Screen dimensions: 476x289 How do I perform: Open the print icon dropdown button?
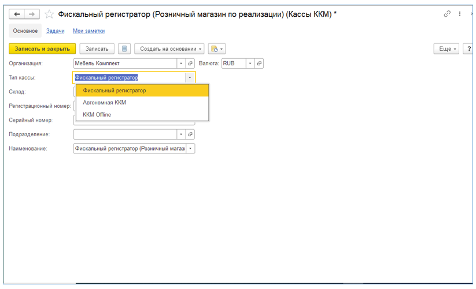click(217, 49)
